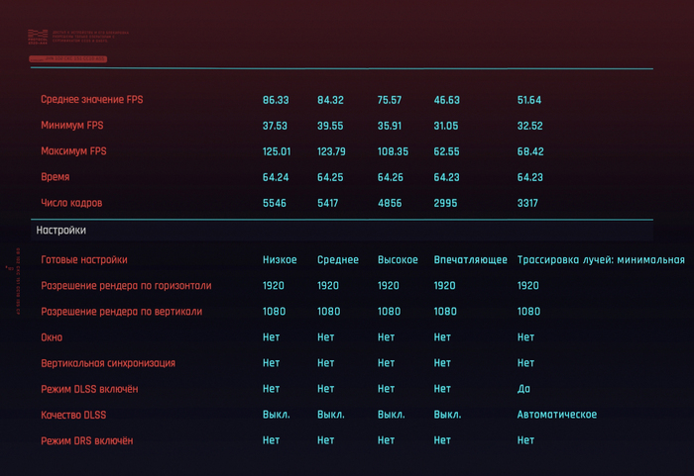Click the Автоматическое DLSS quality value
The image size is (694, 476).
pyautogui.click(x=557, y=415)
